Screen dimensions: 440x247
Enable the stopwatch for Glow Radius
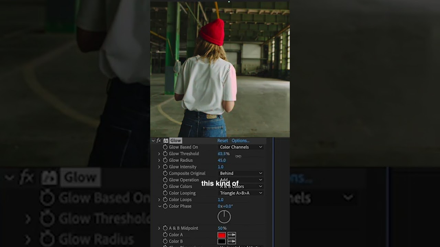(x=165, y=160)
